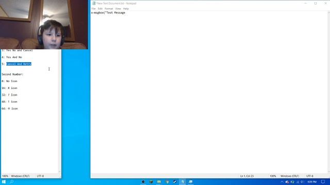Click the volume speaker tray icon
The width and height of the screenshot is (330, 185).
tap(302, 182)
